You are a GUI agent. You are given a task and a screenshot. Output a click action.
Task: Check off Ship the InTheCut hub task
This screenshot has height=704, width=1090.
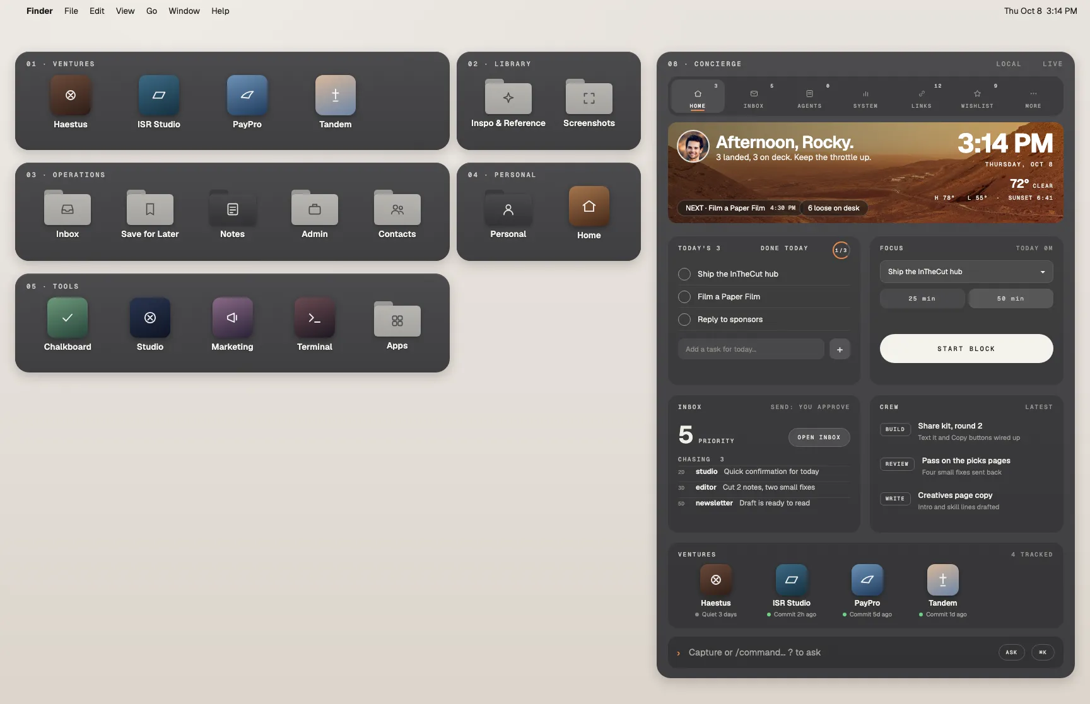pyautogui.click(x=684, y=274)
